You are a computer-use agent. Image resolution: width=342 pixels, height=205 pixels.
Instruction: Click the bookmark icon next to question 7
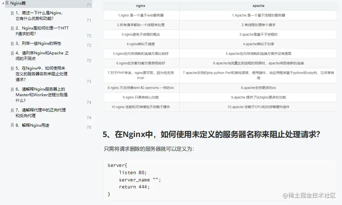[12, 111]
